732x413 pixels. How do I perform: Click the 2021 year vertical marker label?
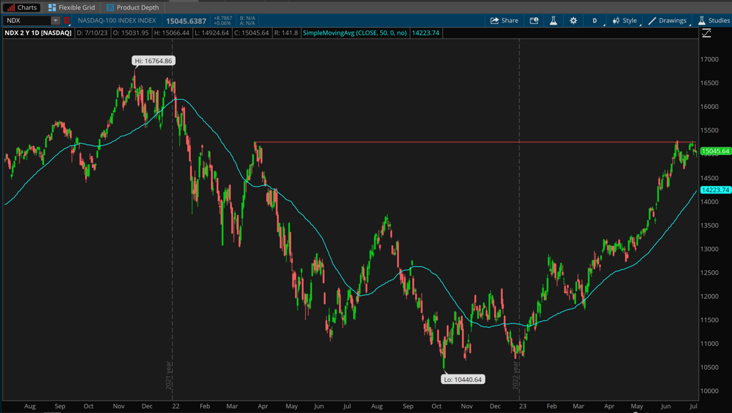pyautogui.click(x=168, y=376)
